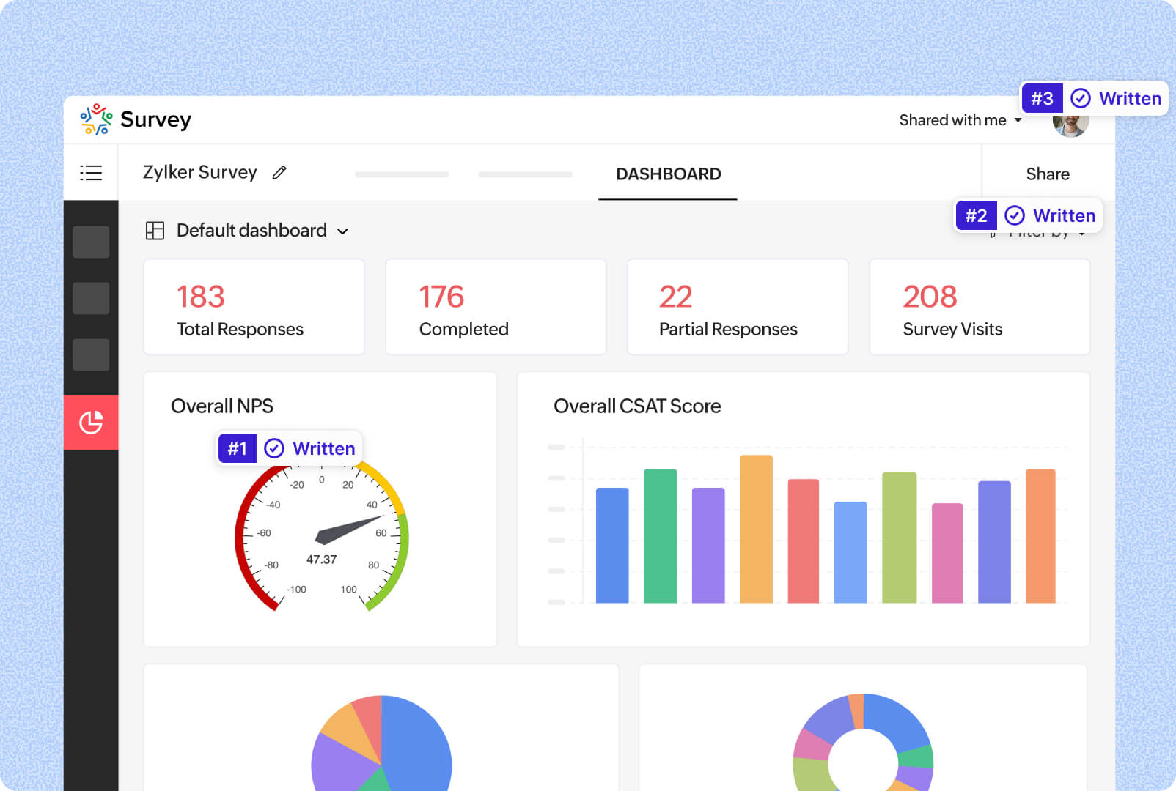Click the grid icon beside Default dashboard
The image size is (1176, 791).
[x=155, y=230]
